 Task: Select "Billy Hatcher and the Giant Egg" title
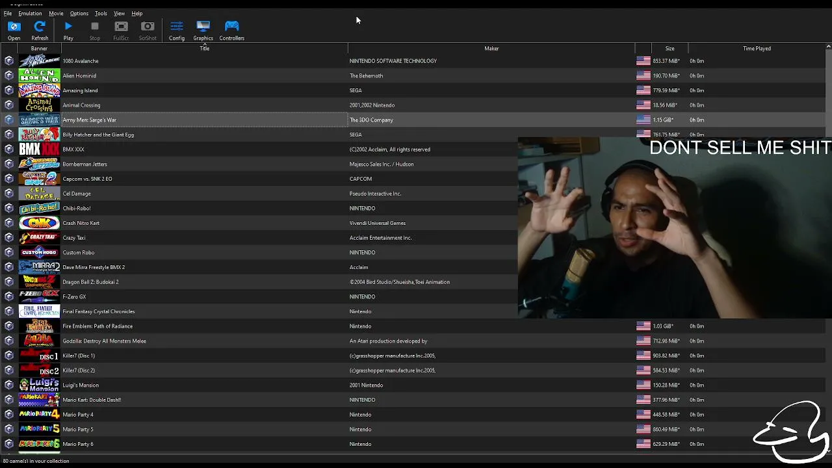coord(98,135)
